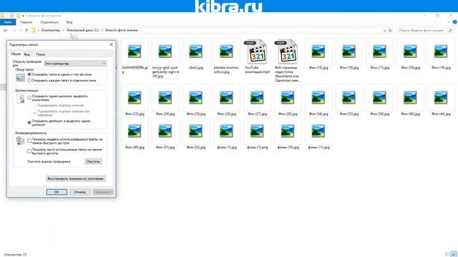Select file Фон (18).jpg
The height and width of the screenshot is (257, 458).
coord(410,54)
